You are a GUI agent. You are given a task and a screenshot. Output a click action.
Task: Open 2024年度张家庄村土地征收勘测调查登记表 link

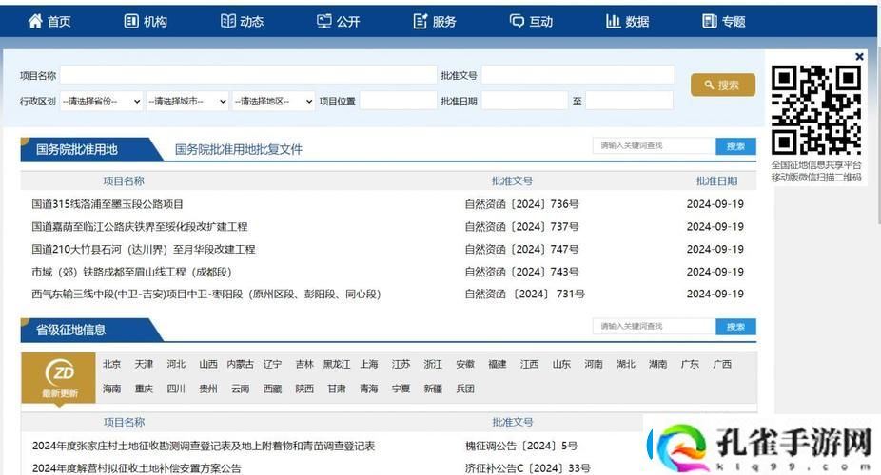[204, 446]
